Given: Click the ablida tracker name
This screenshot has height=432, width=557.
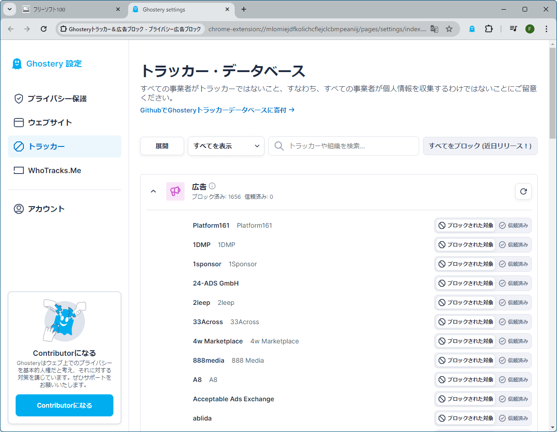Looking at the screenshot, I should click(202, 418).
